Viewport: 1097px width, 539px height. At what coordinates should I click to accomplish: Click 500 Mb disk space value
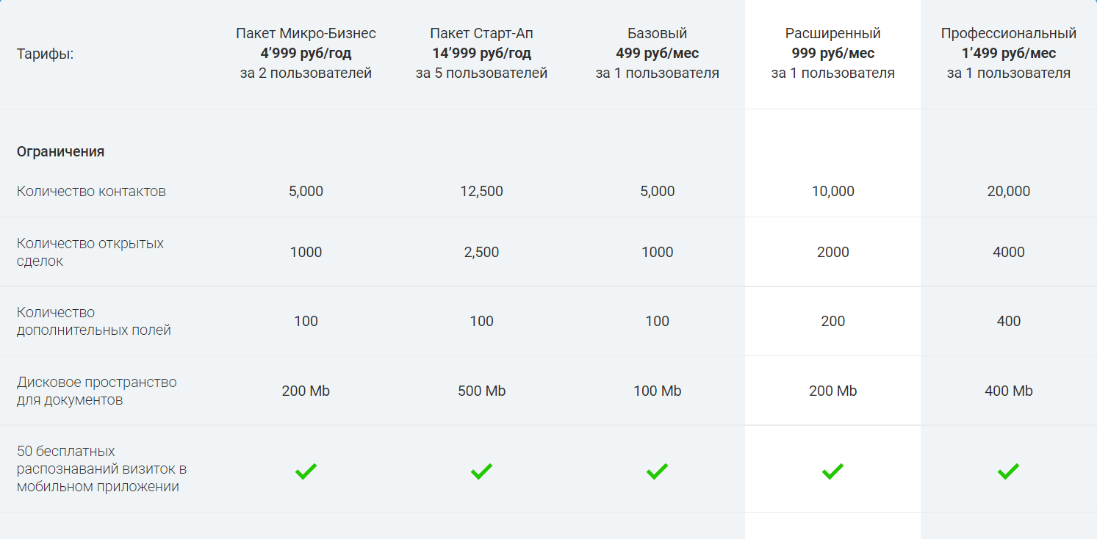481,391
